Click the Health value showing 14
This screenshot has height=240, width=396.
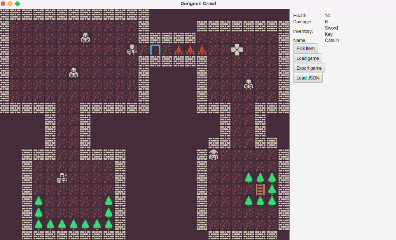(327, 15)
